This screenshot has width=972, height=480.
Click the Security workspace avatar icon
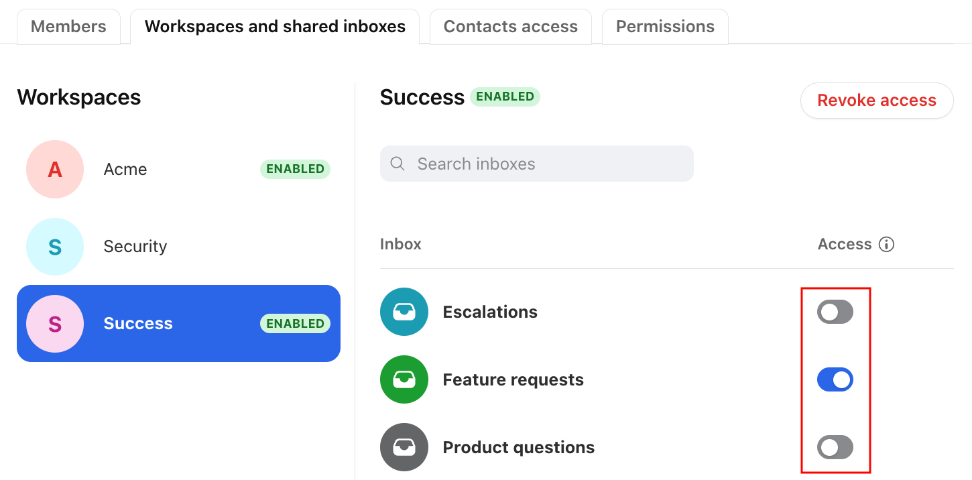55,247
